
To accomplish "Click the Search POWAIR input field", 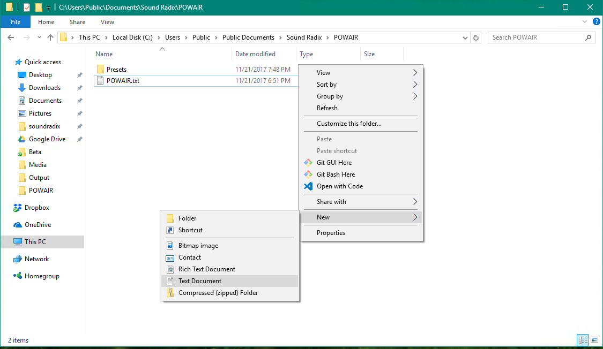I will pyautogui.click(x=541, y=37).
